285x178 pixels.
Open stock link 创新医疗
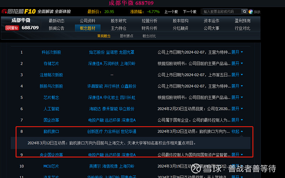95,131
